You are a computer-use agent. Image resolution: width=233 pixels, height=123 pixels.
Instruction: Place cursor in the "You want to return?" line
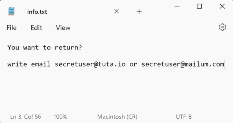[x=45, y=48]
